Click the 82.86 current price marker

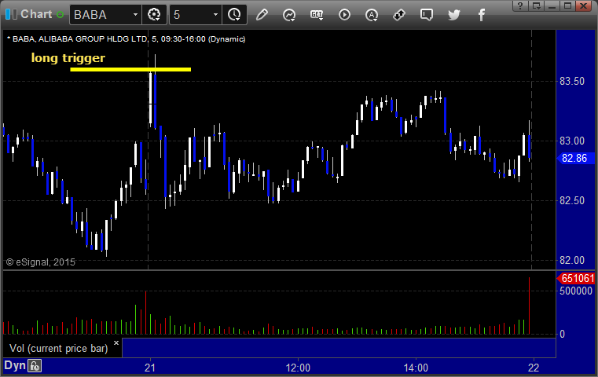tap(575, 158)
